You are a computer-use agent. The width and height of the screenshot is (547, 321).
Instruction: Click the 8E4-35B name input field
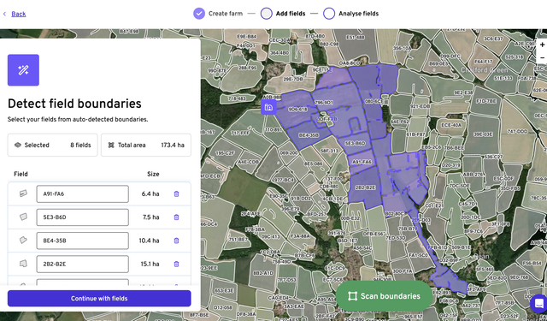82,241
